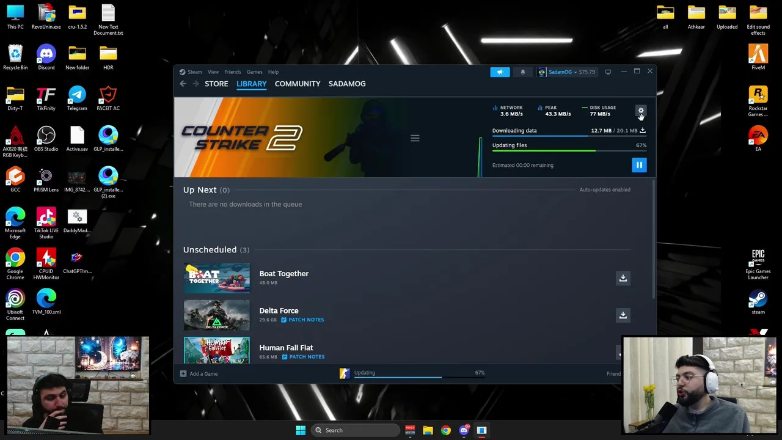
Task: Open the Help menu
Action: 273,72
